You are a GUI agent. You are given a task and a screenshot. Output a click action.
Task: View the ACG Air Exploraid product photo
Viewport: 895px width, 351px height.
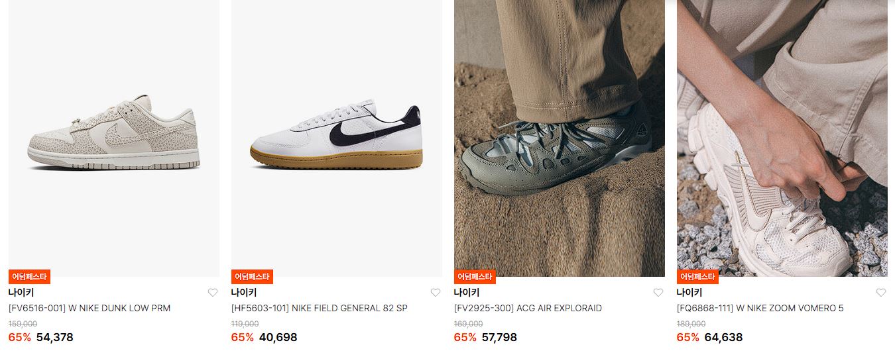click(560, 138)
